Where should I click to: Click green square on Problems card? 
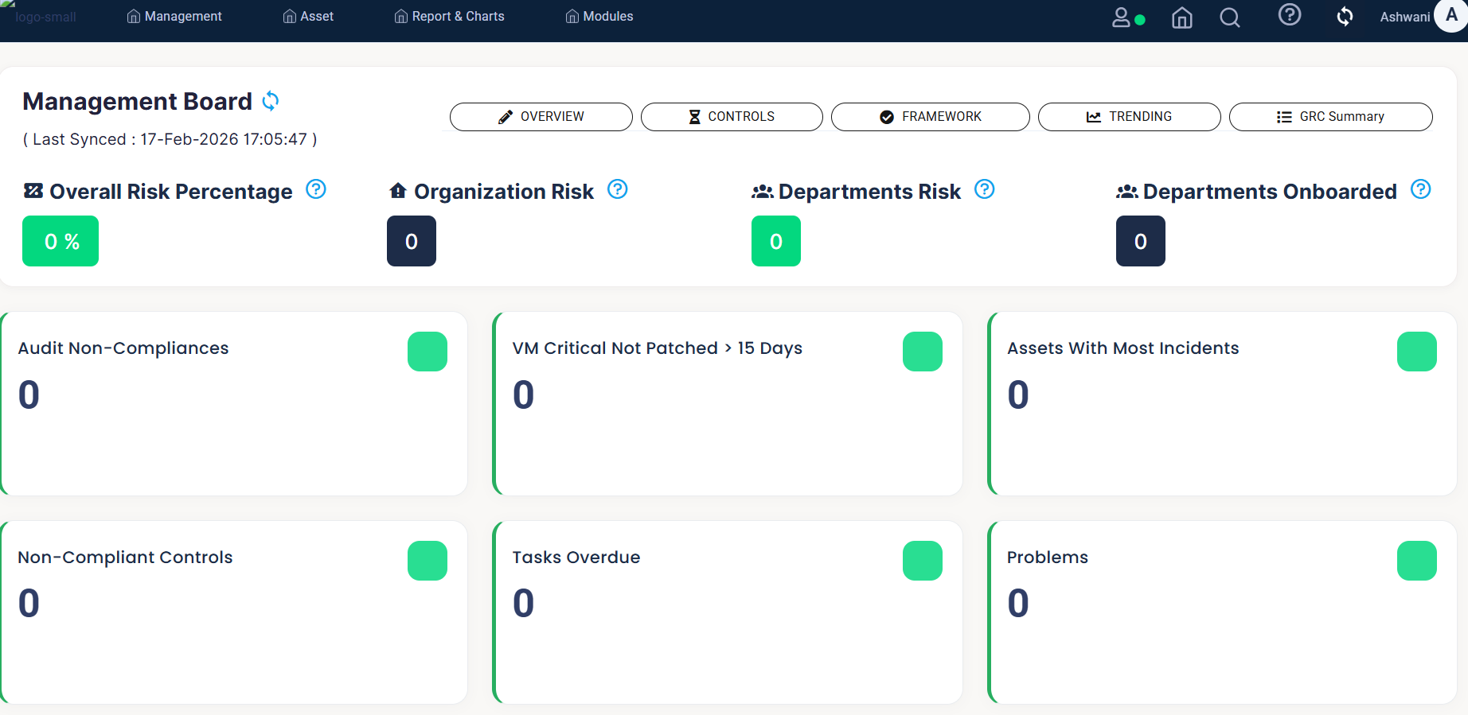pos(1417,561)
